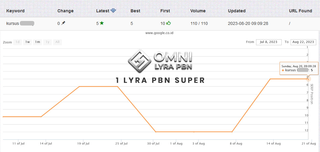Viewport: 320px width, 152px height.
Task: Click the 19 of Jul axis label
Action: 83,143
